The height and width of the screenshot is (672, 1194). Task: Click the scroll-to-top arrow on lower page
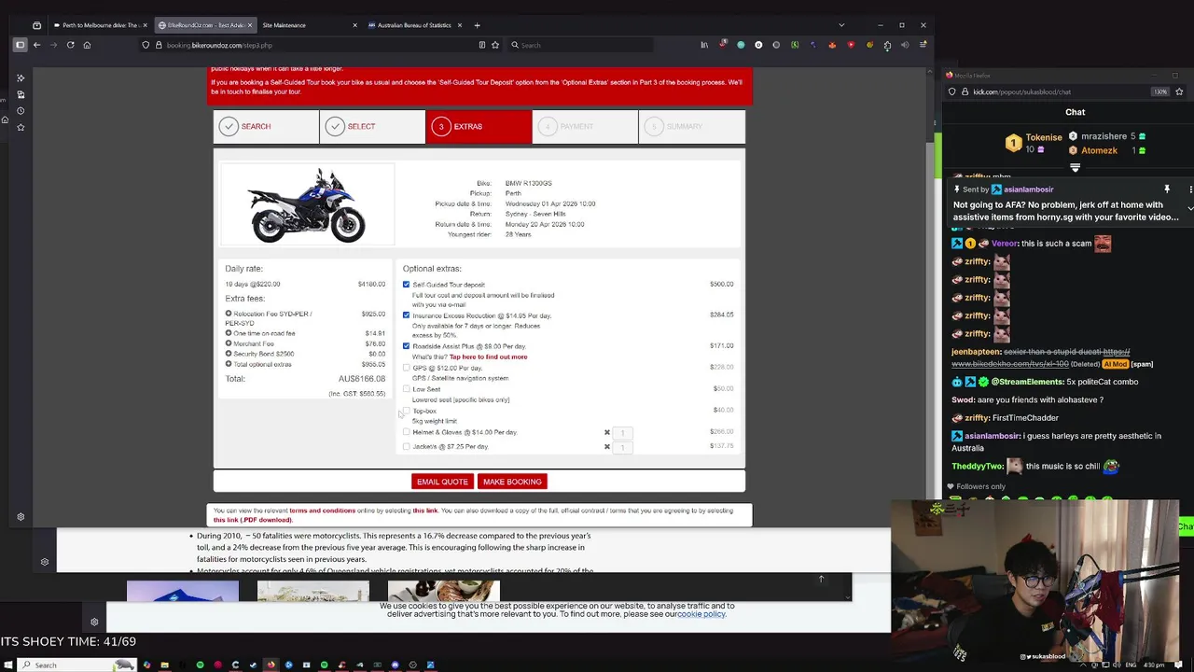click(x=822, y=579)
